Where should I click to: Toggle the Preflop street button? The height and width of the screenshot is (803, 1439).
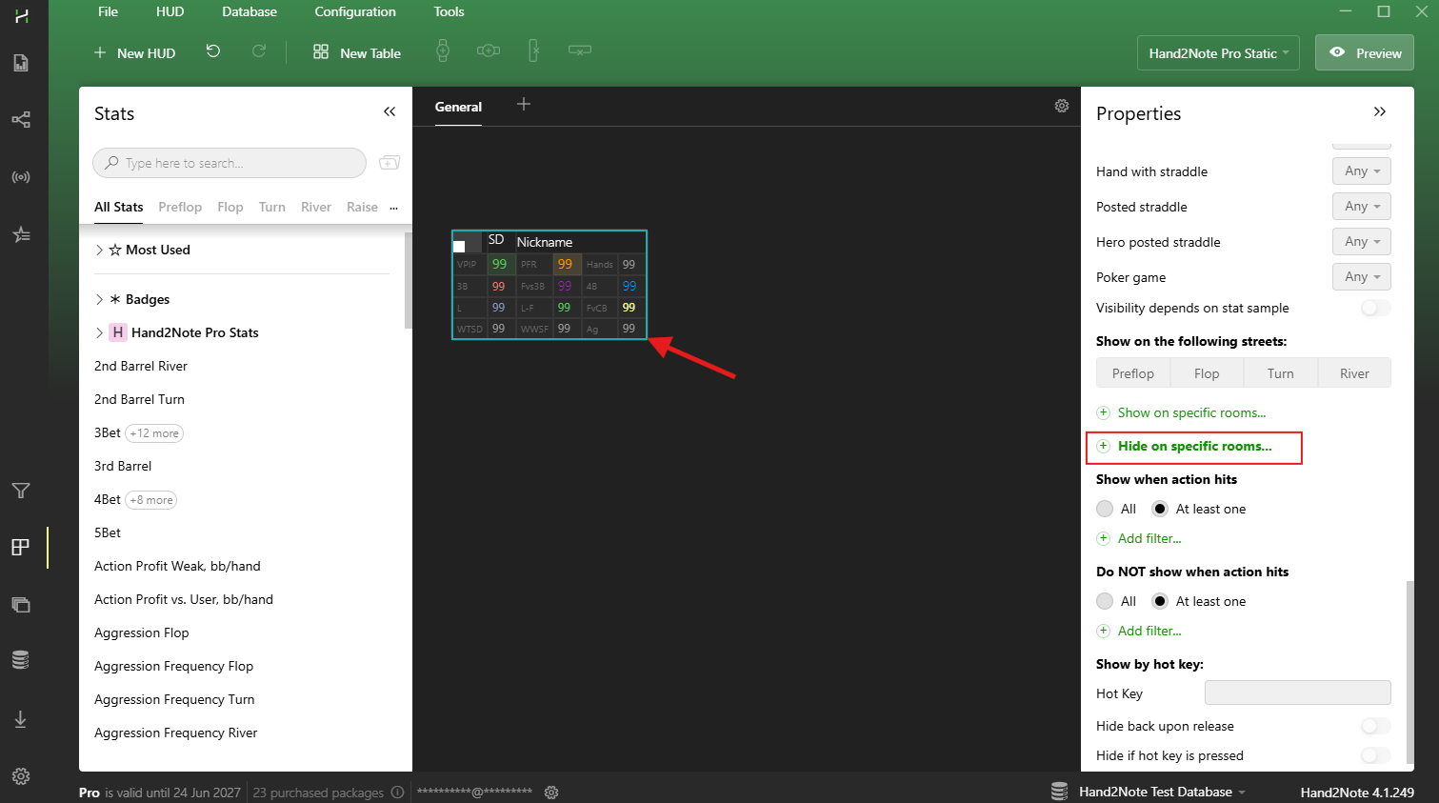click(x=1133, y=373)
